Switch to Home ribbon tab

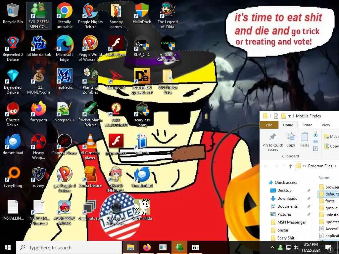(x=288, y=125)
